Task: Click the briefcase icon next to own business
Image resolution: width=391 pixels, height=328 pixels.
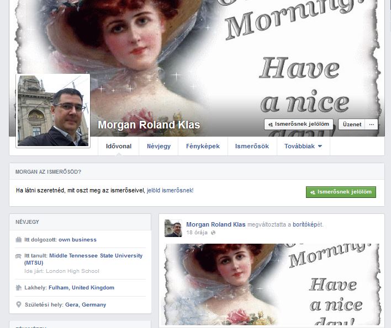Action: click(18, 240)
